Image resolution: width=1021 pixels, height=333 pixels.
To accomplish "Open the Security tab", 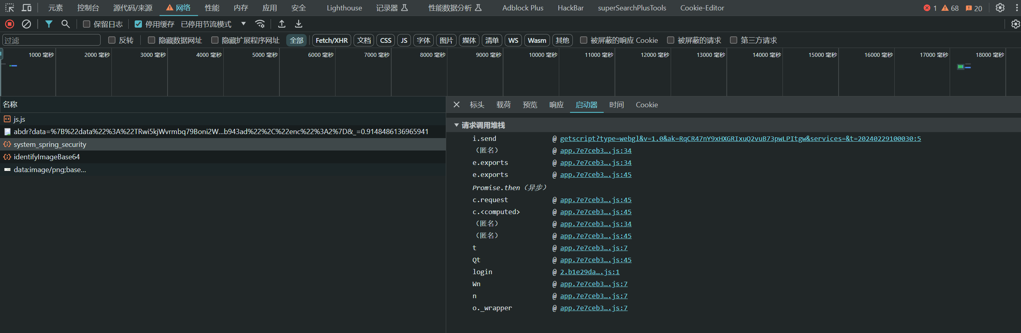I will pyautogui.click(x=299, y=8).
